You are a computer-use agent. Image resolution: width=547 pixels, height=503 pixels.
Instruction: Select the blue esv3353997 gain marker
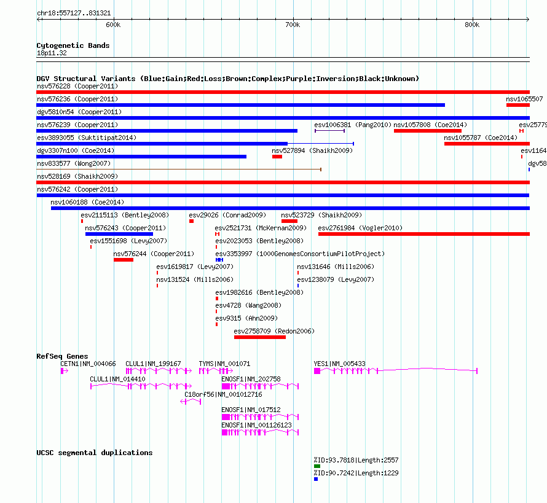219,260
